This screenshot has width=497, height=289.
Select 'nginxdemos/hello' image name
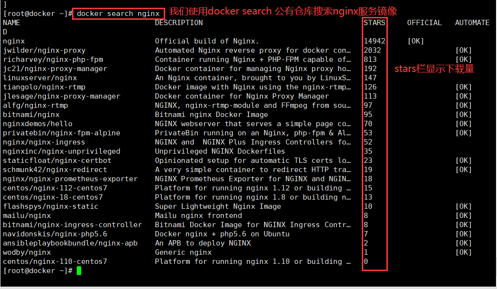pyautogui.click(x=38, y=124)
